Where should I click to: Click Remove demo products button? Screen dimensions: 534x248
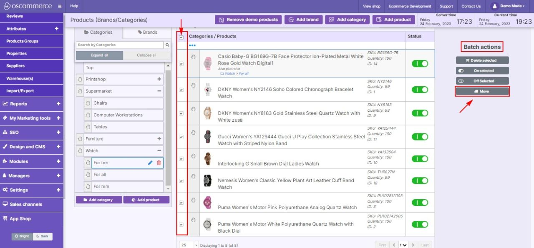pos(248,20)
